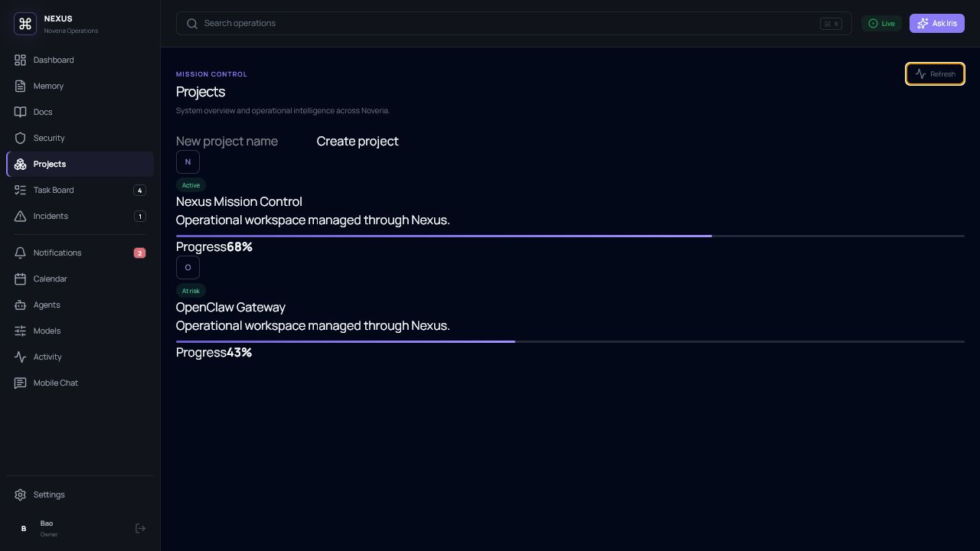
Task: Click the Nexus command logo icon
Action: click(25, 24)
